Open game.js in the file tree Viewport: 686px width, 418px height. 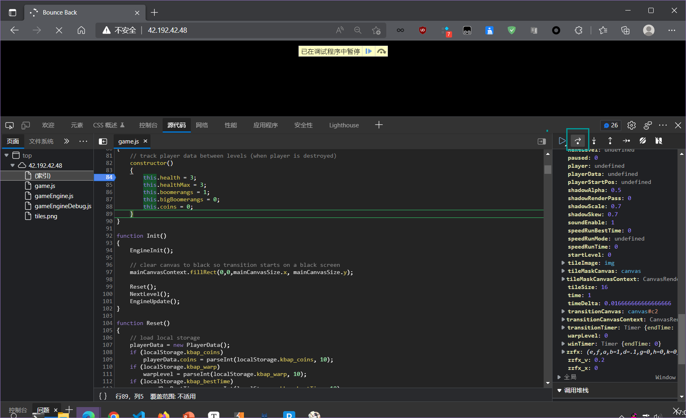click(x=45, y=186)
